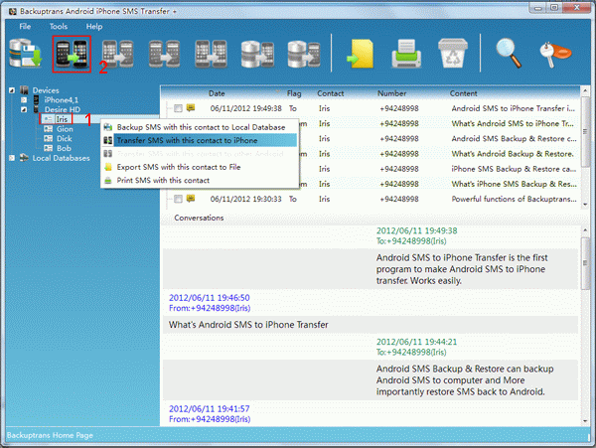Click the message list scrollbar up arrow
This screenshot has width=596, height=448.
tap(585, 91)
